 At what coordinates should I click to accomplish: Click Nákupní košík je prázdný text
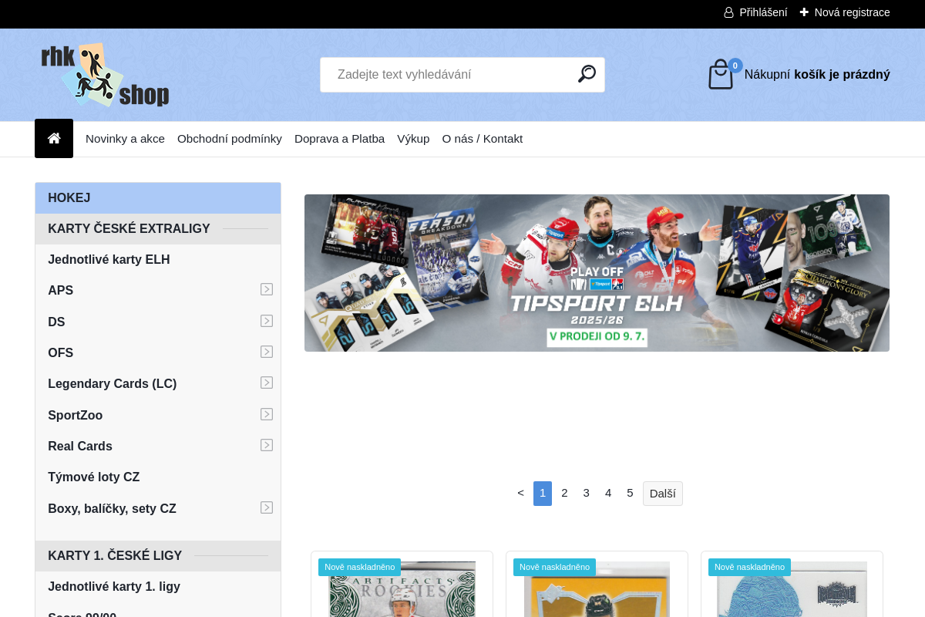(x=817, y=75)
